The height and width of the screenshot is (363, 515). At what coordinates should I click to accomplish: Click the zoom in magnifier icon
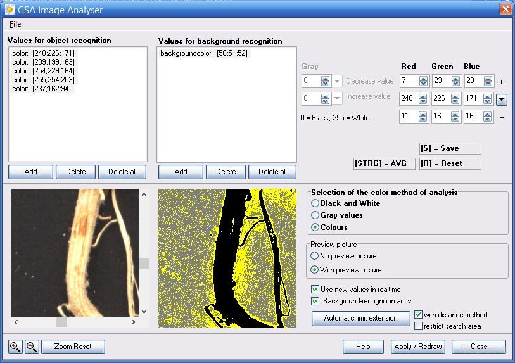(x=15, y=347)
